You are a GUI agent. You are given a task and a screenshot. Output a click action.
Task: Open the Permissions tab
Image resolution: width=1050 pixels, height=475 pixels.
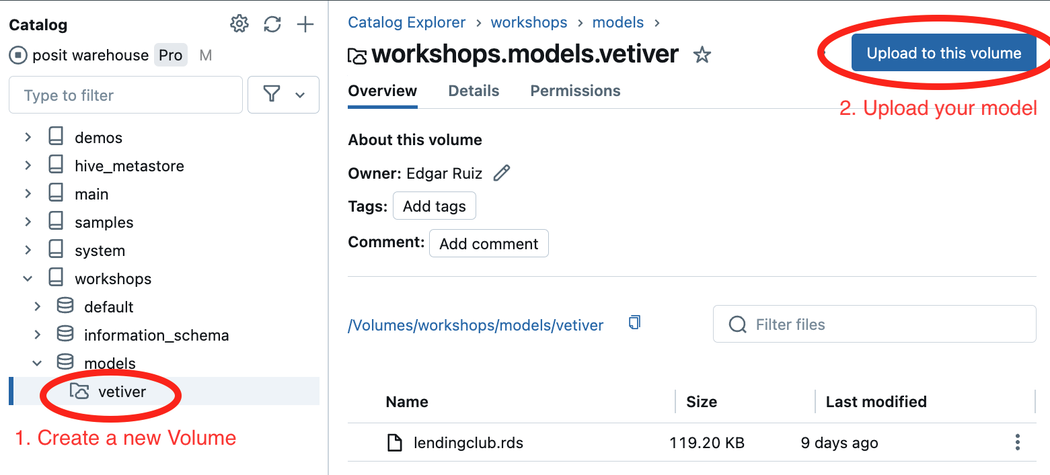(x=575, y=91)
